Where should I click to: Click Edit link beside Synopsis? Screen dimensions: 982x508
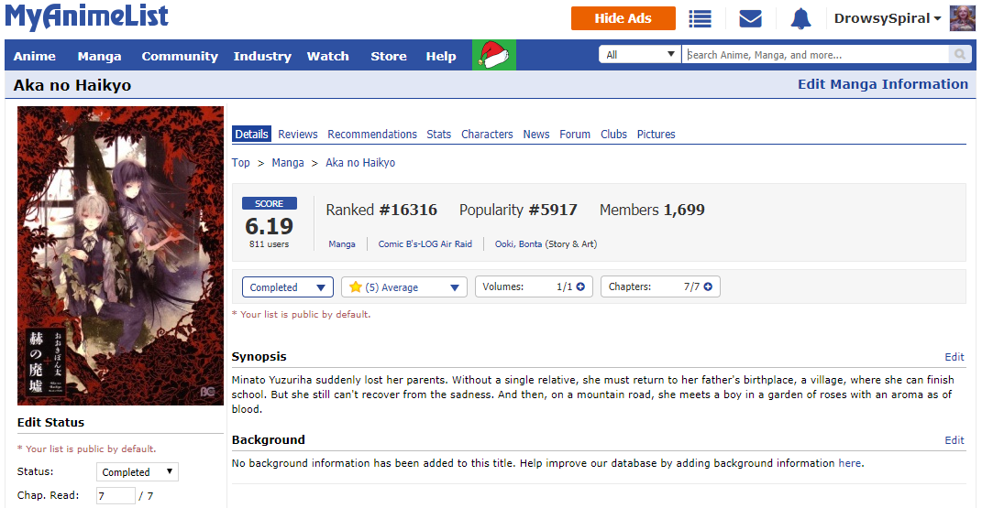[954, 357]
